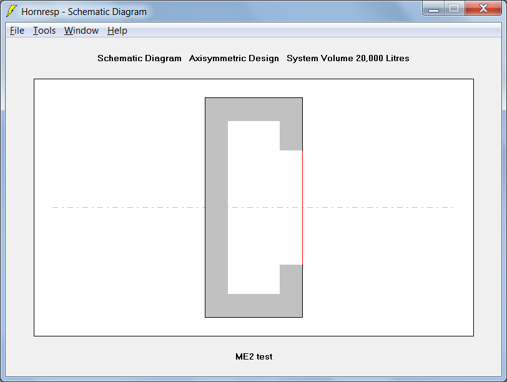Close the Hornresp Schematic Diagram window
Screen dimensions: 507x382
pyautogui.click(x=483, y=8)
